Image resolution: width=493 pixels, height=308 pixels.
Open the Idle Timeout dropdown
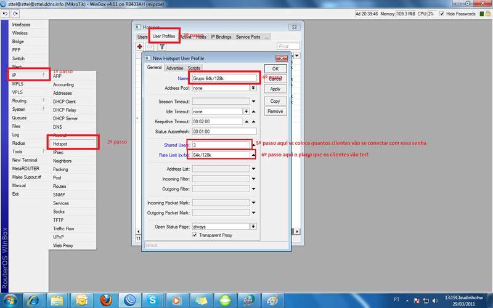tap(246, 111)
